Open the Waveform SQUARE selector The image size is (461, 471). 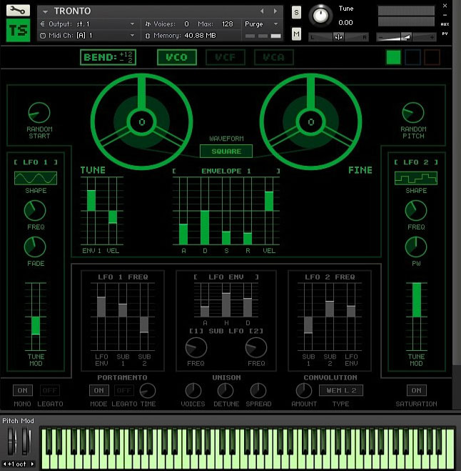pos(226,151)
